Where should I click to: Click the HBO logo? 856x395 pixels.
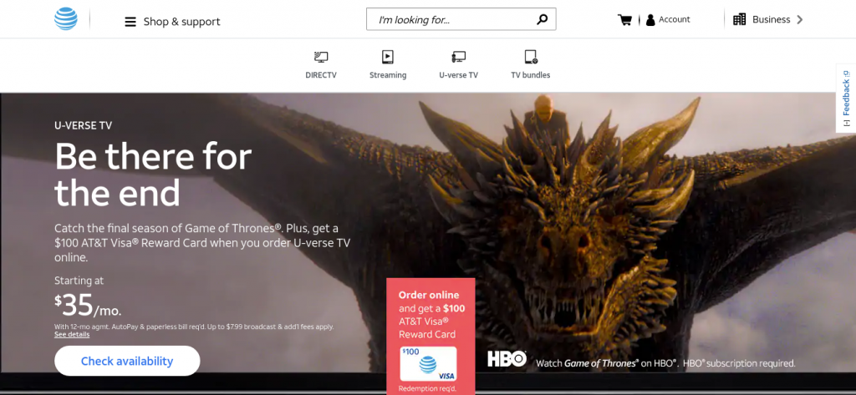point(507,359)
